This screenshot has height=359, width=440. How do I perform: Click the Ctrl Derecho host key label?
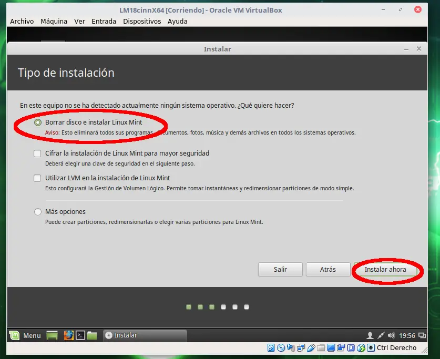[x=396, y=348]
